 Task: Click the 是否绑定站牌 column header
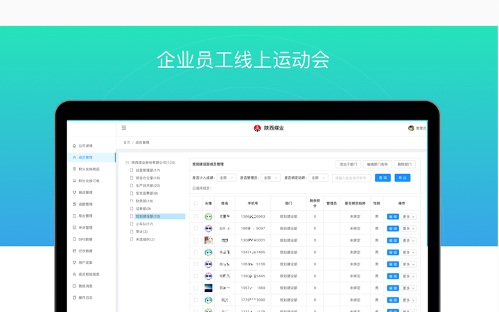point(355,203)
